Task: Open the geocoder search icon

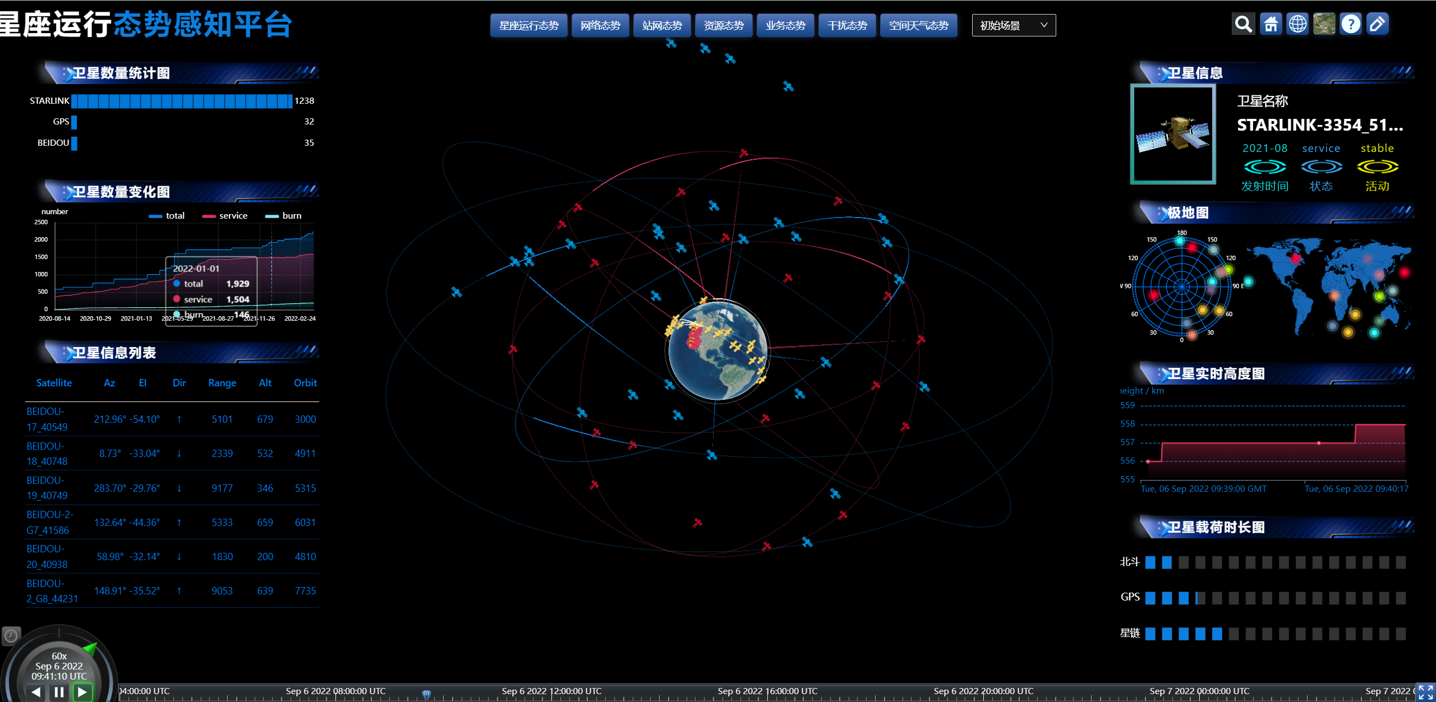Action: (1243, 24)
